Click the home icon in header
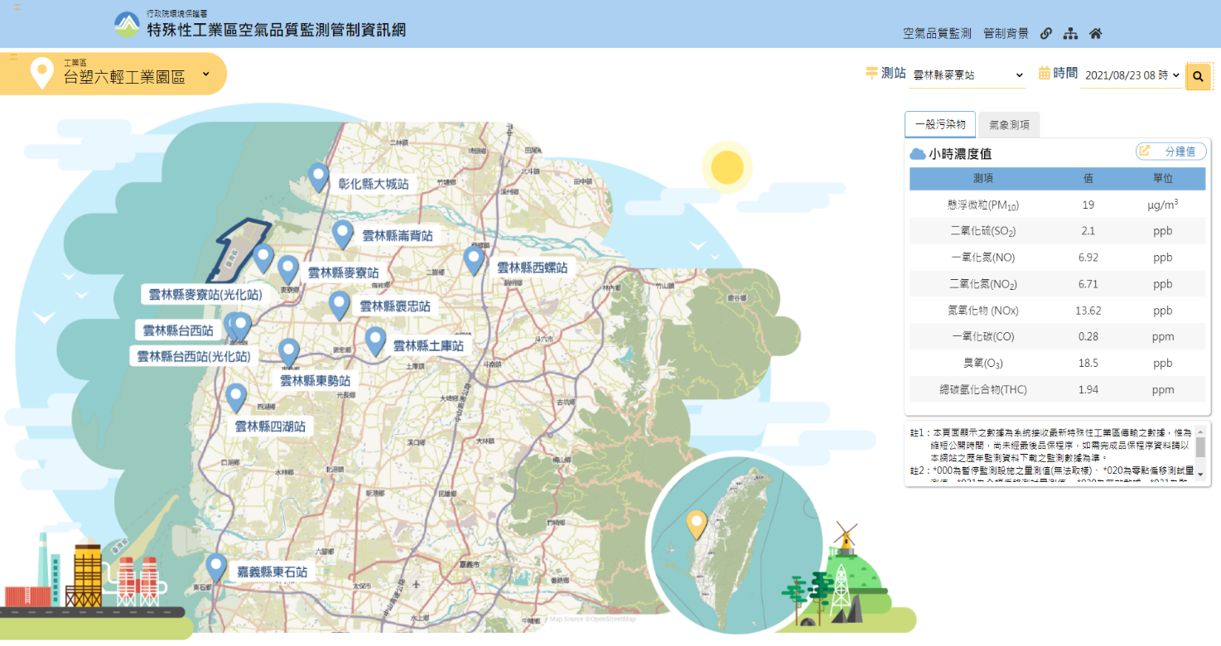 [x=1095, y=34]
